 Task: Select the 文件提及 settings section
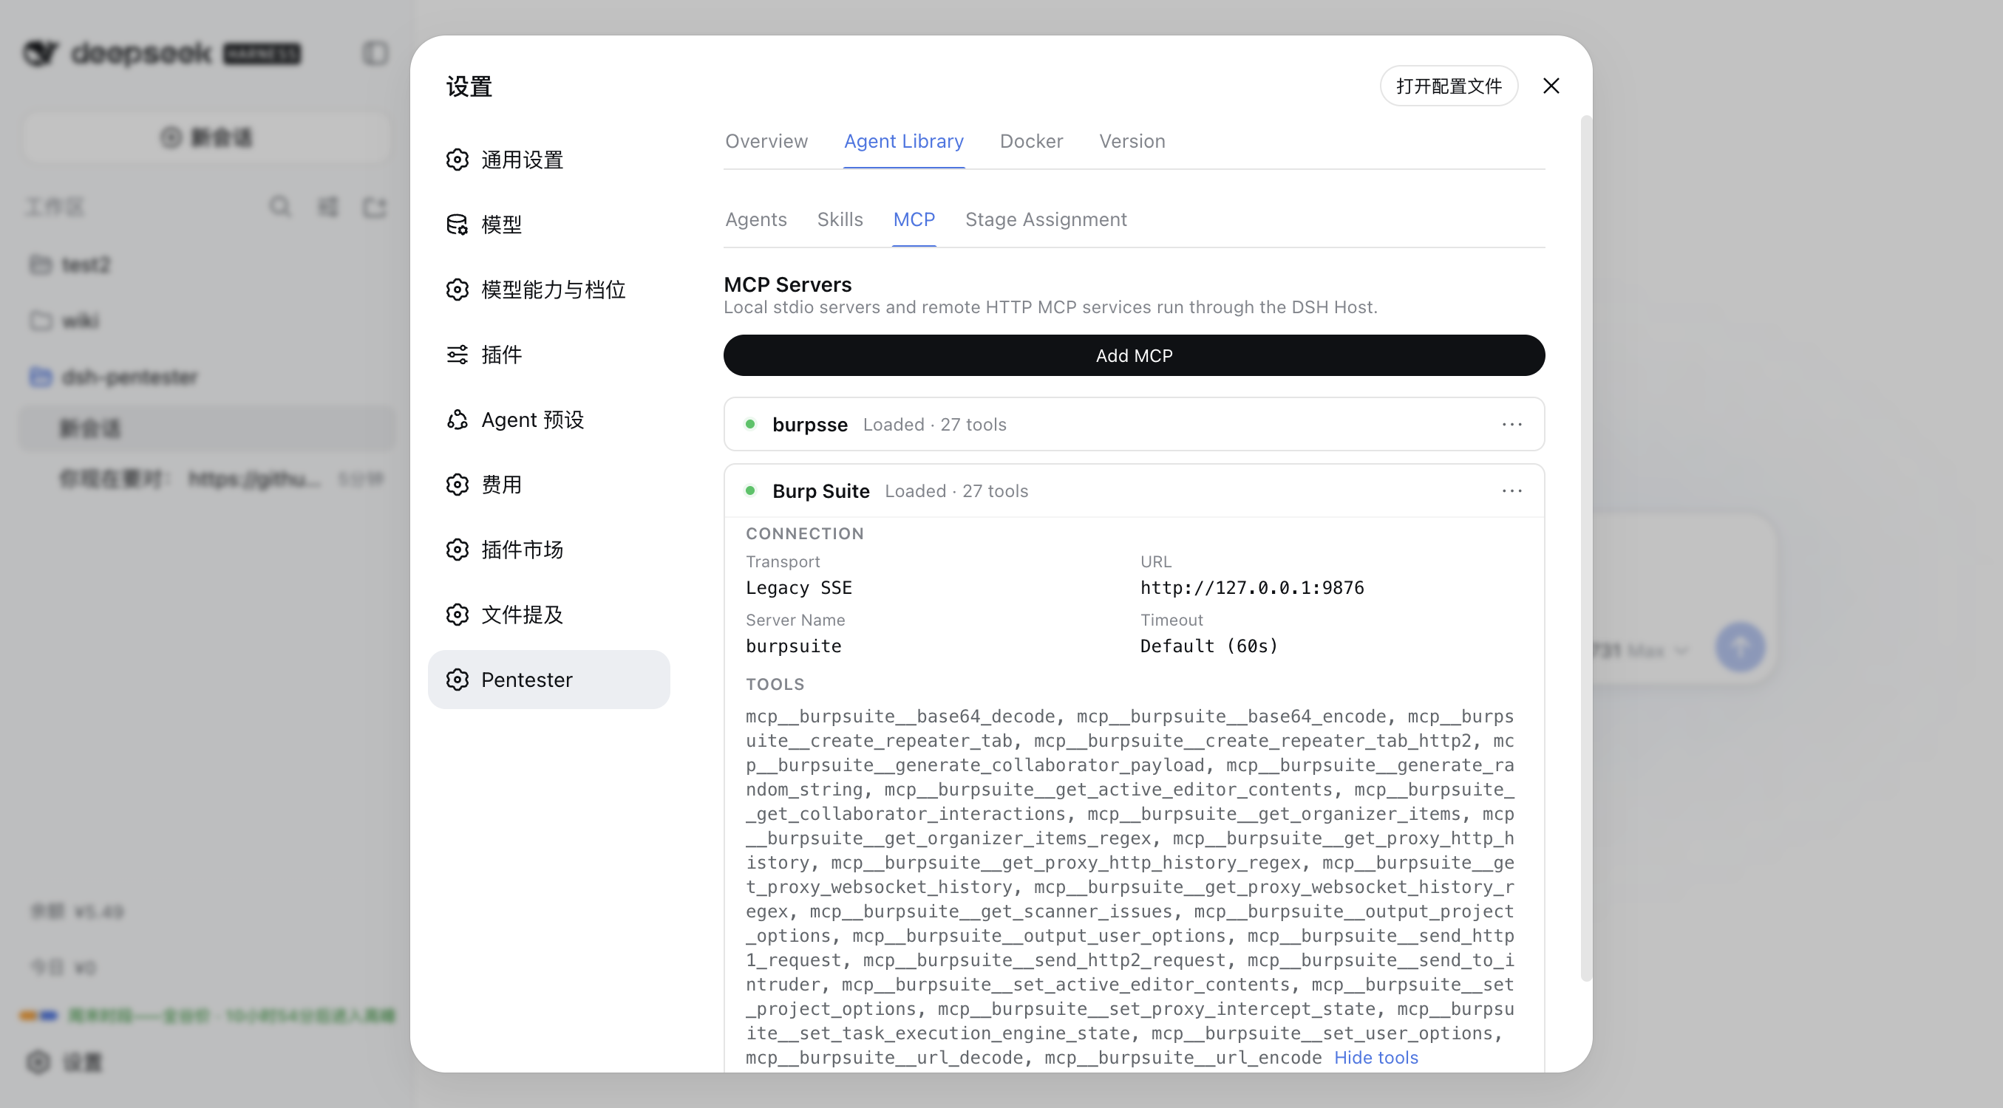click(548, 615)
